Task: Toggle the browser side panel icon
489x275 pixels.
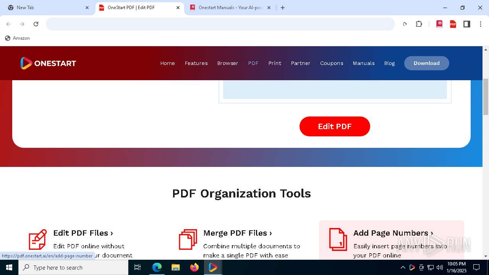Action: click(467, 24)
